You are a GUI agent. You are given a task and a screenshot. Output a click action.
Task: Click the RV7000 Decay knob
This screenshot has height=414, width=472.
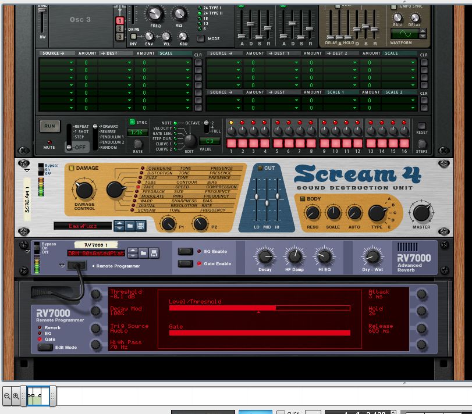pyautogui.click(x=265, y=256)
